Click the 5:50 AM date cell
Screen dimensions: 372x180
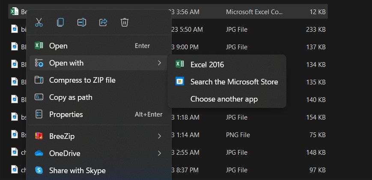[x=187, y=30]
